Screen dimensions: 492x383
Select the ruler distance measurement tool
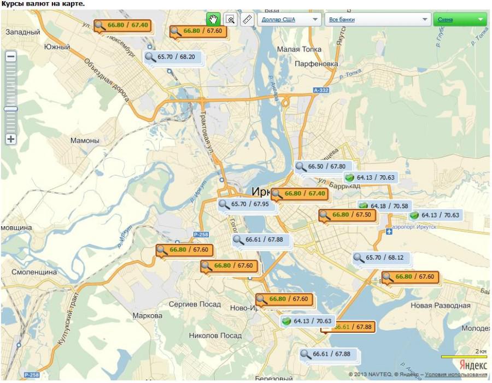(247, 19)
